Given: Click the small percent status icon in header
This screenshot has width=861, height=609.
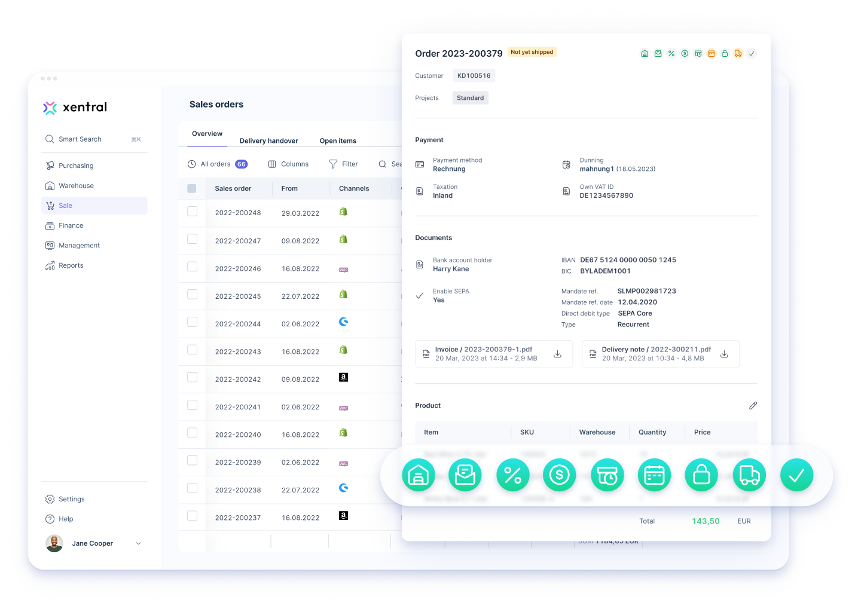Looking at the screenshot, I should click(671, 53).
